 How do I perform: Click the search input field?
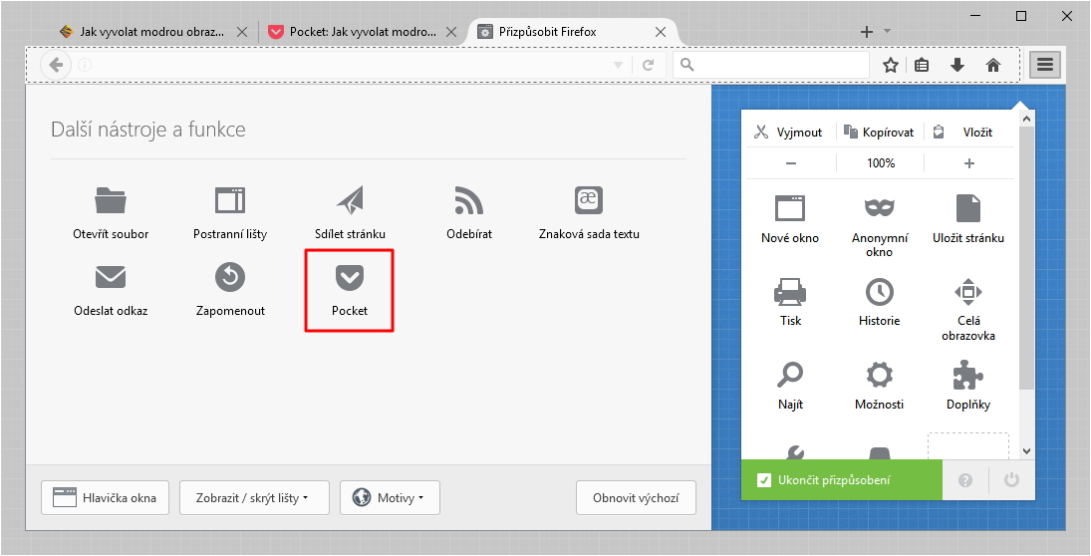coord(771,65)
